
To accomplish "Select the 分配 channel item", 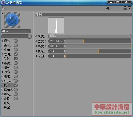I will pos(7,108).
